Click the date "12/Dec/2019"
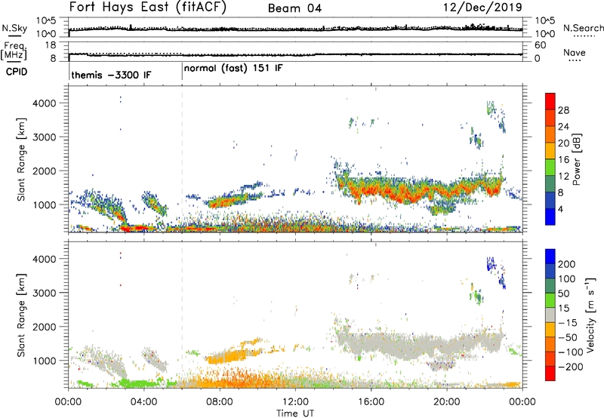The width and height of the screenshot is (604, 418). point(482,7)
